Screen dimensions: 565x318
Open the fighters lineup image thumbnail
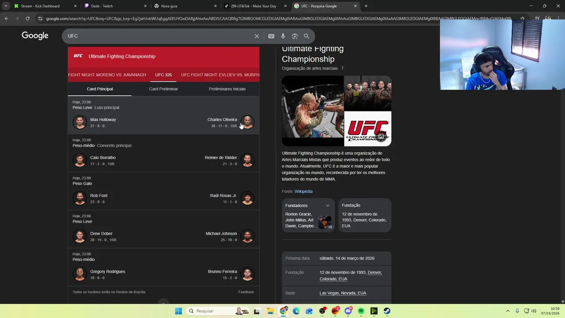(x=368, y=93)
